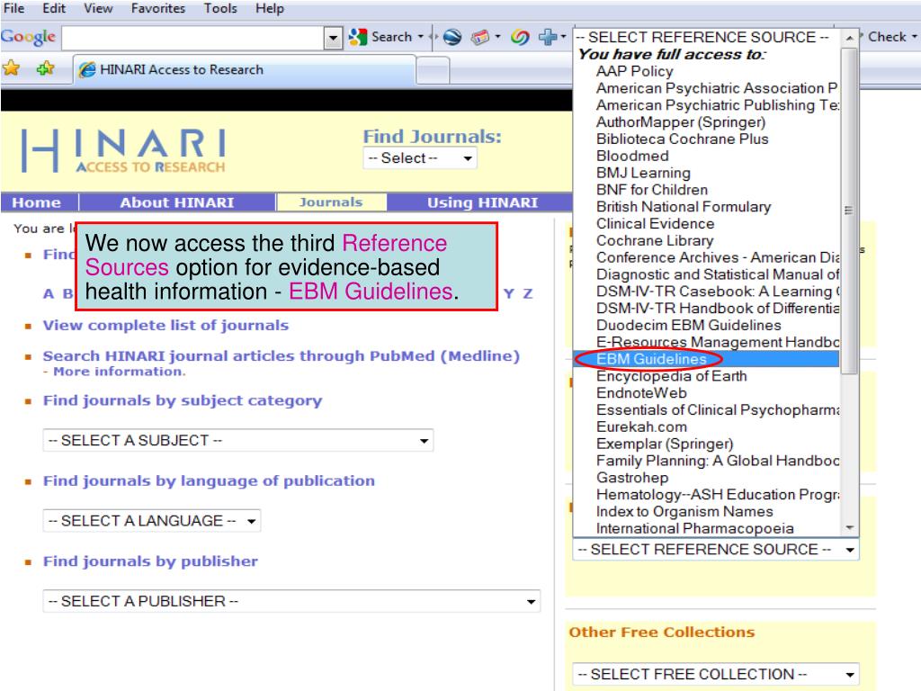The width and height of the screenshot is (921, 691).
Task: Open the File menu
Action: tap(14, 8)
